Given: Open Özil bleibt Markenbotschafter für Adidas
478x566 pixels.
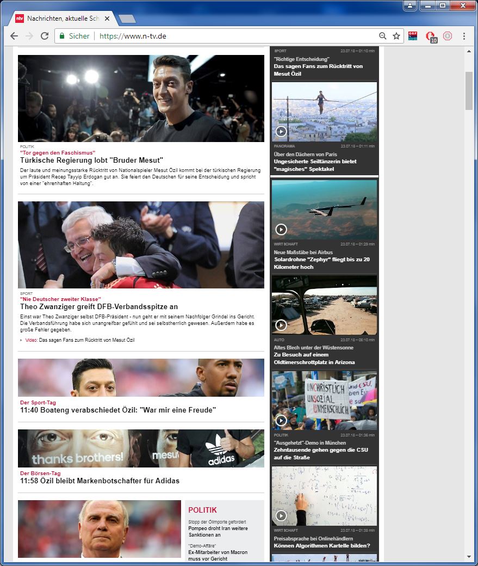Looking at the screenshot, I should click(x=100, y=481).
